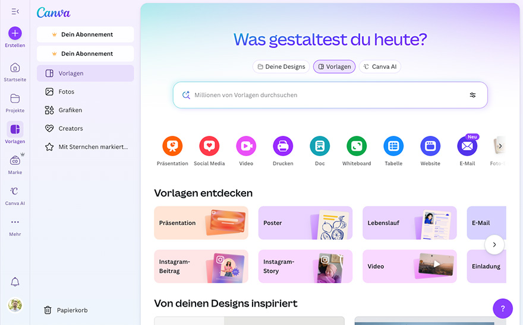This screenshot has width=523, height=325.
Task: Open Instagram-Story template card
Action: 305,266
